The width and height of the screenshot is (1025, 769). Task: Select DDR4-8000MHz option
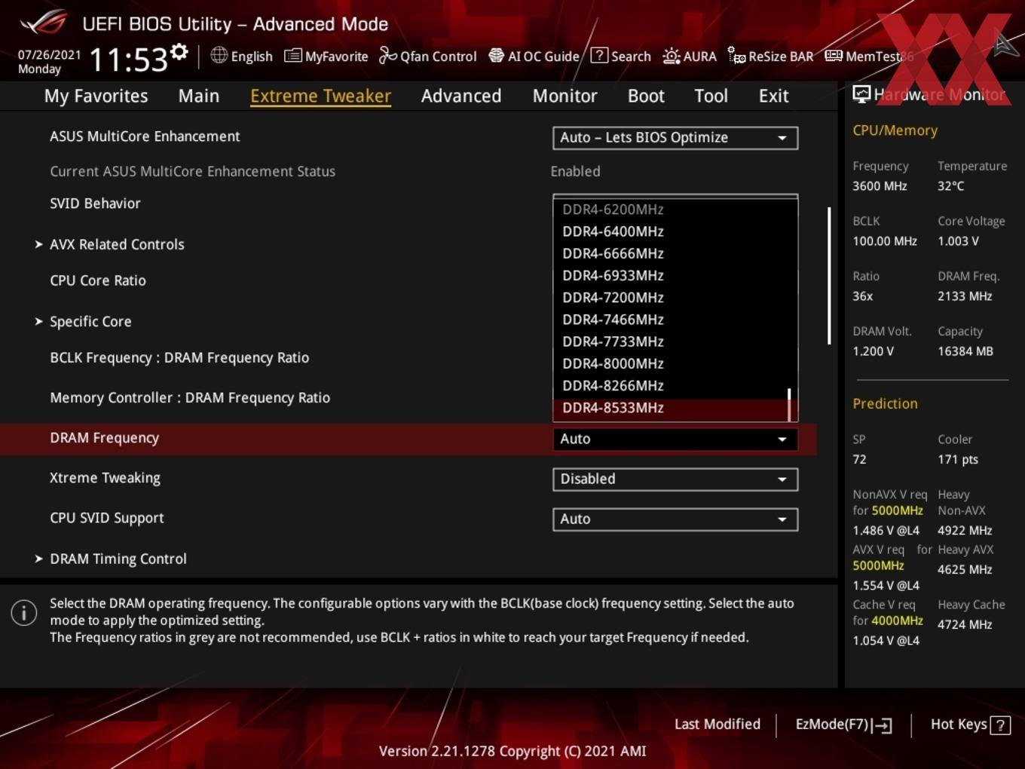[x=675, y=363]
